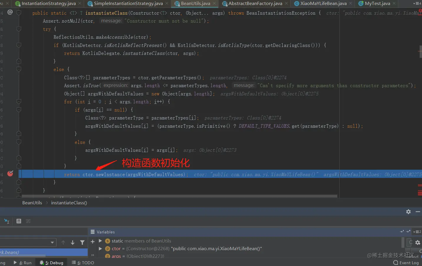The image size is (422, 266).
Task: Open the hidden tabs dropdown showing 2
Action: click(417, 232)
